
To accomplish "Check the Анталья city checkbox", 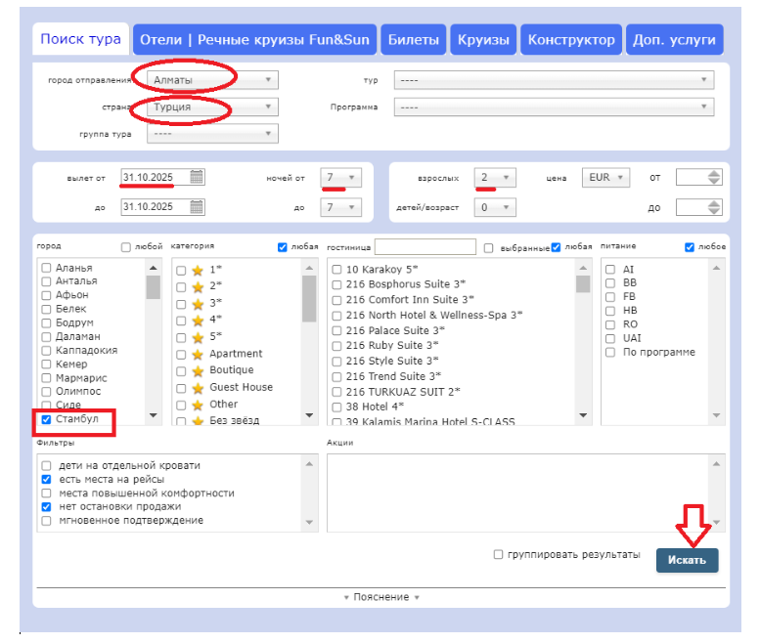I will [x=46, y=281].
